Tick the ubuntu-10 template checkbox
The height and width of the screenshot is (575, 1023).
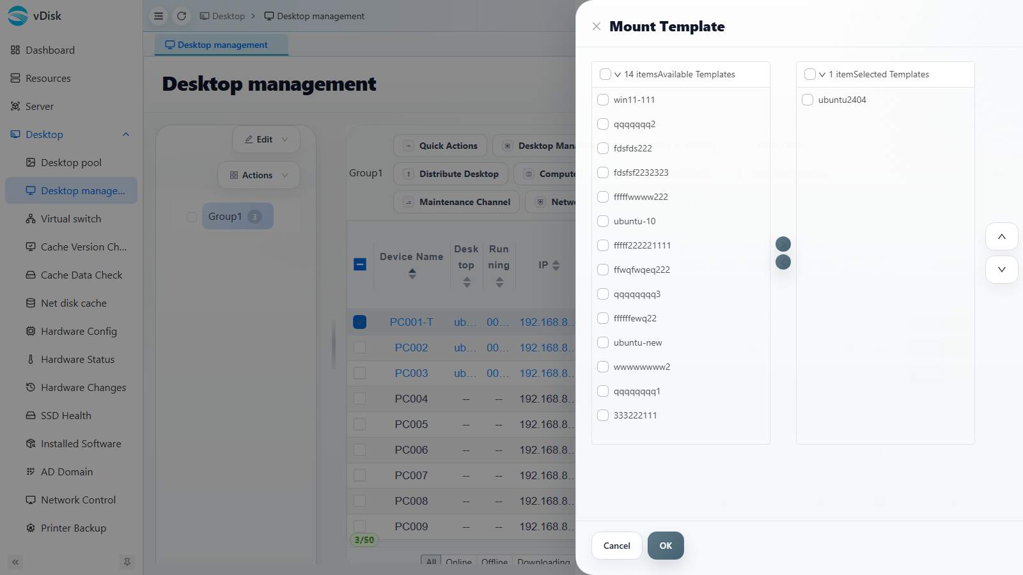603,221
